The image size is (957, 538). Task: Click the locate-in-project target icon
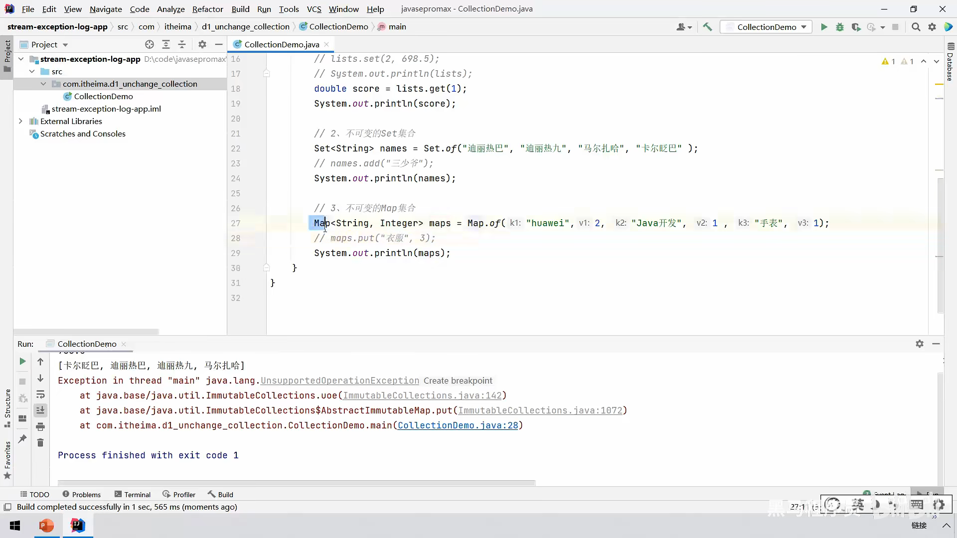point(149,44)
